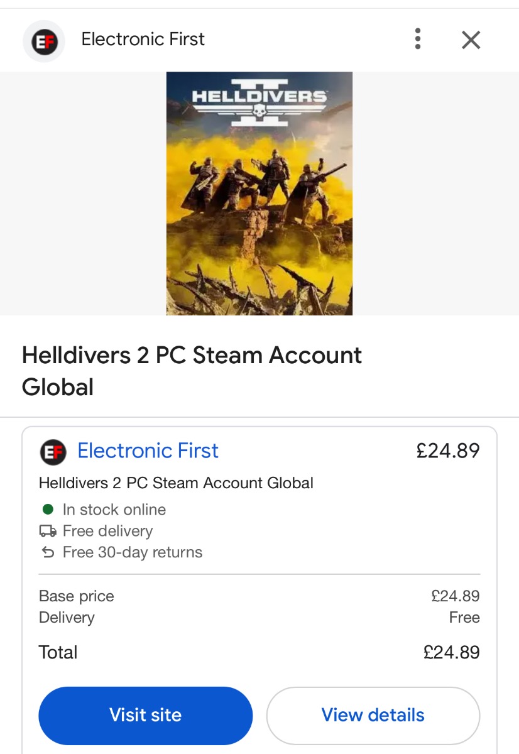Click the returns arrow icon

tap(48, 553)
